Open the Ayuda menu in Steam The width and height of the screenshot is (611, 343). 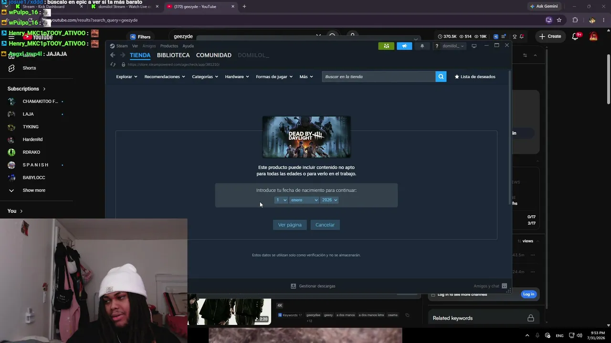(x=188, y=46)
